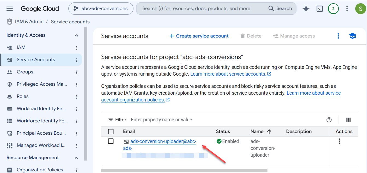Click the Enabled status cell
The height and width of the screenshot is (173, 367).
228,141
